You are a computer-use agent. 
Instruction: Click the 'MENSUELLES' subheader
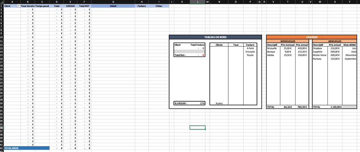tap(288, 41)
